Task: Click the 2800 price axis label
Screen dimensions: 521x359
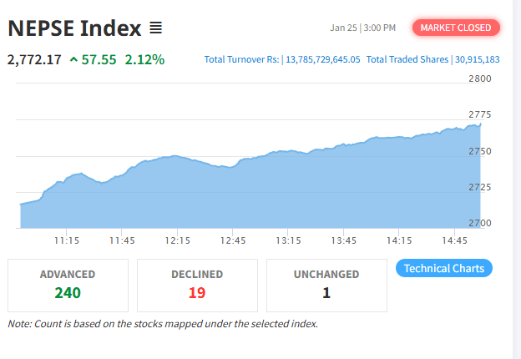Action: 480,78
